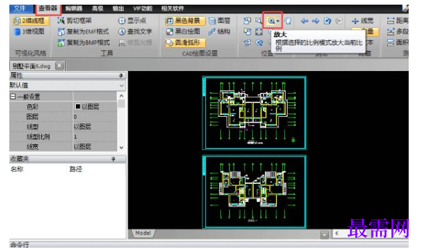Click first icon in 位置 group top row
422x249 pixels.
click(247, 21)
